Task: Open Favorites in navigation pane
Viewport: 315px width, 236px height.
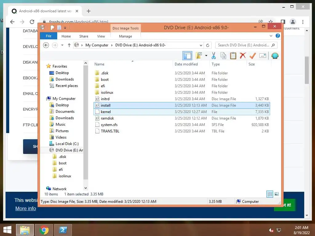Action: click(60, 66)
